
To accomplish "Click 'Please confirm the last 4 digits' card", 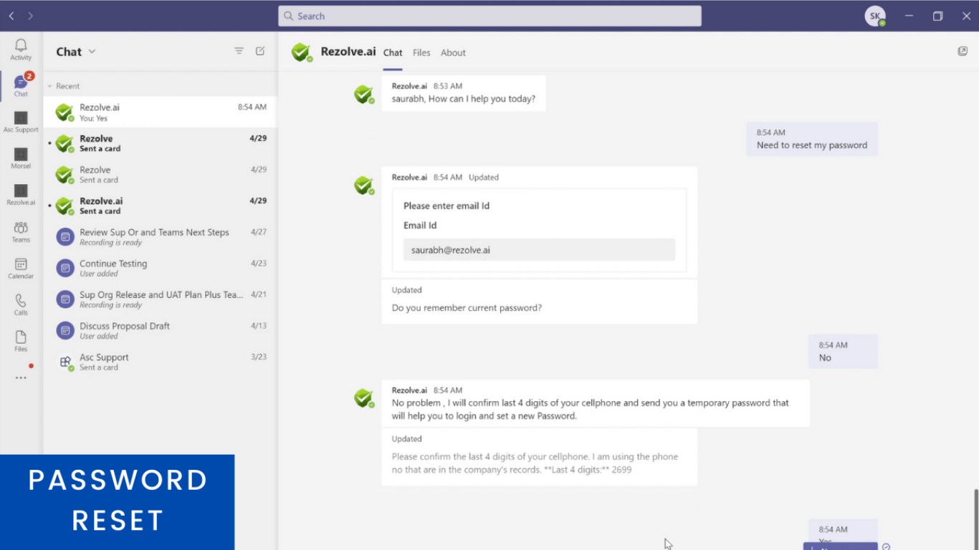I will click(539, 456).
